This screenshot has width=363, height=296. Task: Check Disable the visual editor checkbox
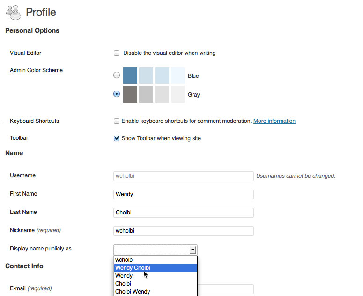[117, 53]
